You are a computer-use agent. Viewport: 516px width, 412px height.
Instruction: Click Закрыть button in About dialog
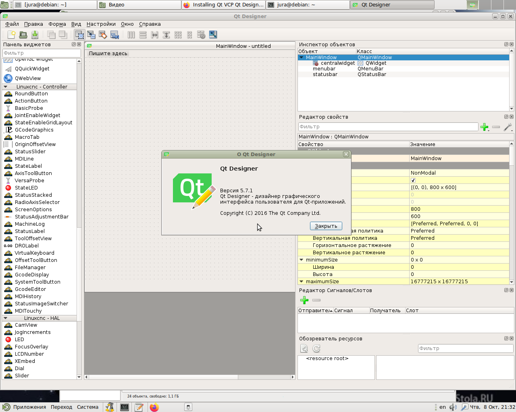click(x=326, y=226)
